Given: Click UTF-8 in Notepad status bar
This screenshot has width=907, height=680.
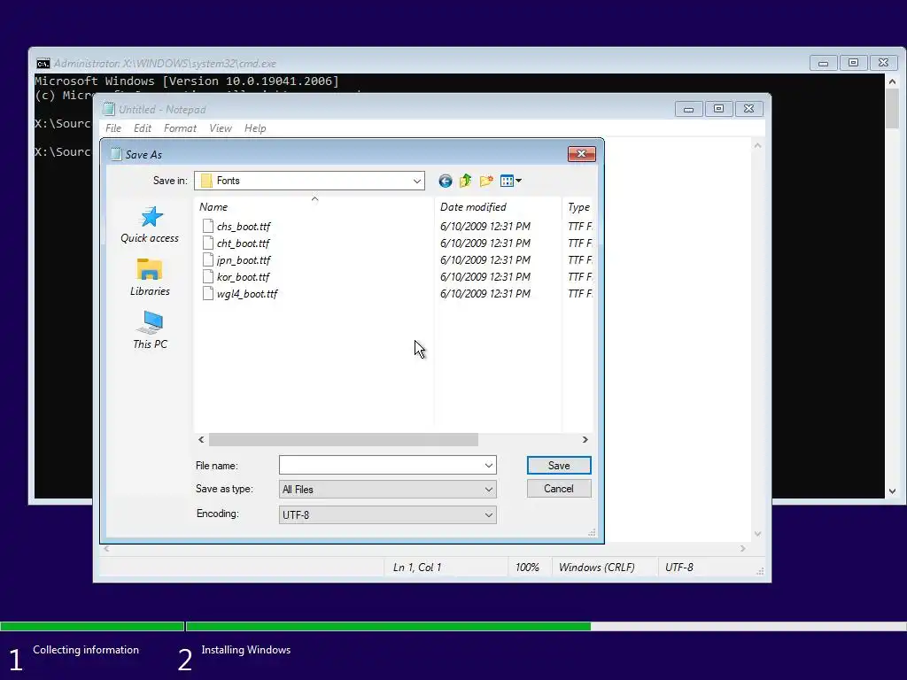Looking at the screenshot, I should (679, 568).
